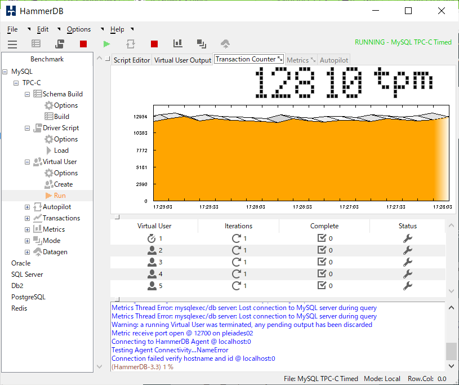
Task: Select the Transaction Counter tab
Action: (248, 59)
